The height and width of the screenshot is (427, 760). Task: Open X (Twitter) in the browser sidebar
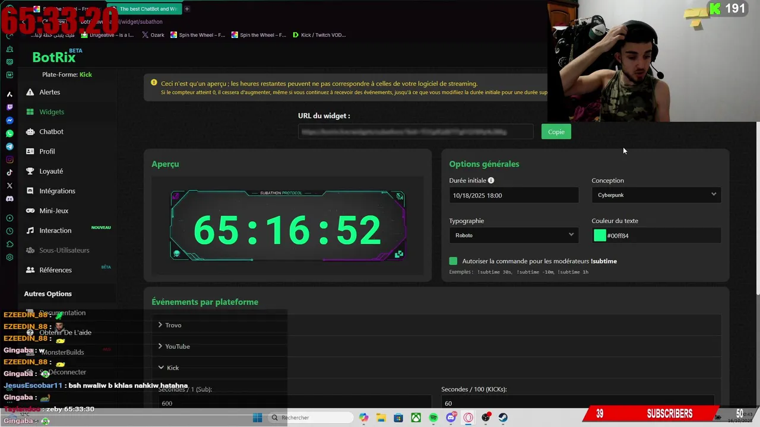point(9,186)
